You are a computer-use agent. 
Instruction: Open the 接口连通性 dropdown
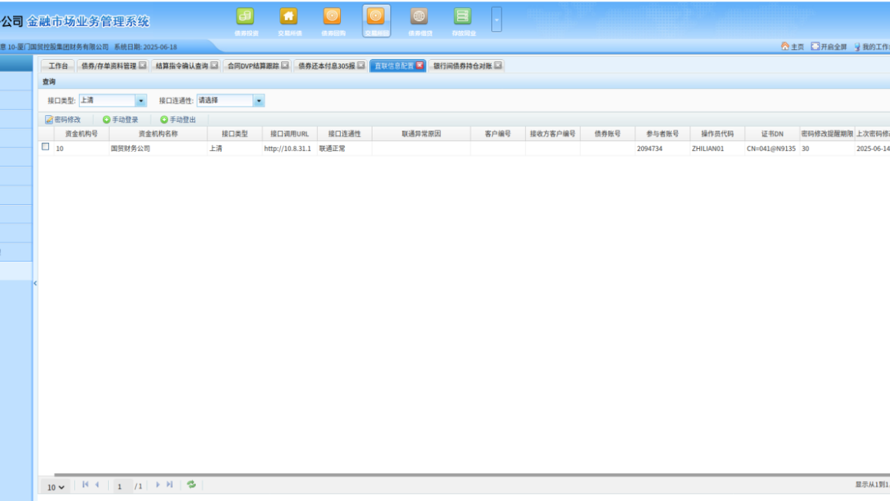click(259, 101)
